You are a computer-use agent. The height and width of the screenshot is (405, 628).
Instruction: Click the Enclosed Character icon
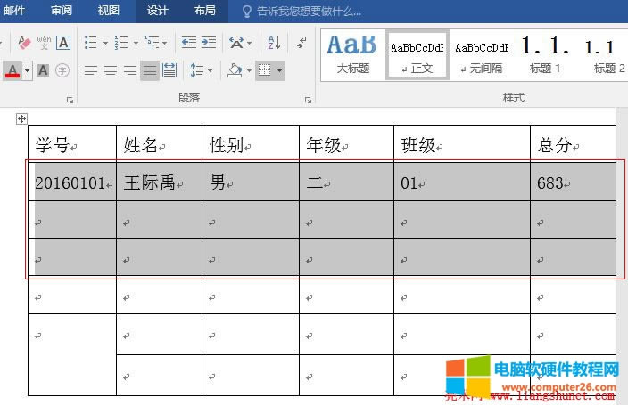click(x=62, y=71)
